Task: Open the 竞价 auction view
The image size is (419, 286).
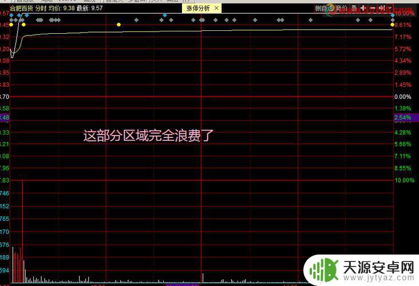Action: pos(342,9)
